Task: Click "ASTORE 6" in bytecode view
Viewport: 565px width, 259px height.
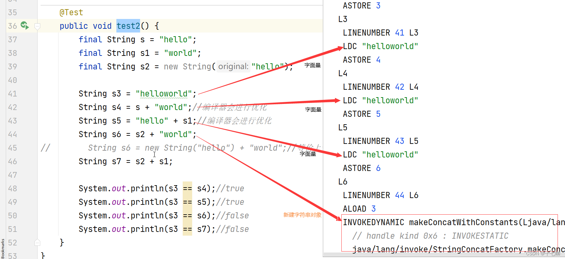Action: pos(362,168)
